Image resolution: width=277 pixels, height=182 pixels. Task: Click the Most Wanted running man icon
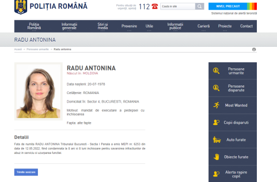[x=216, y=105]
